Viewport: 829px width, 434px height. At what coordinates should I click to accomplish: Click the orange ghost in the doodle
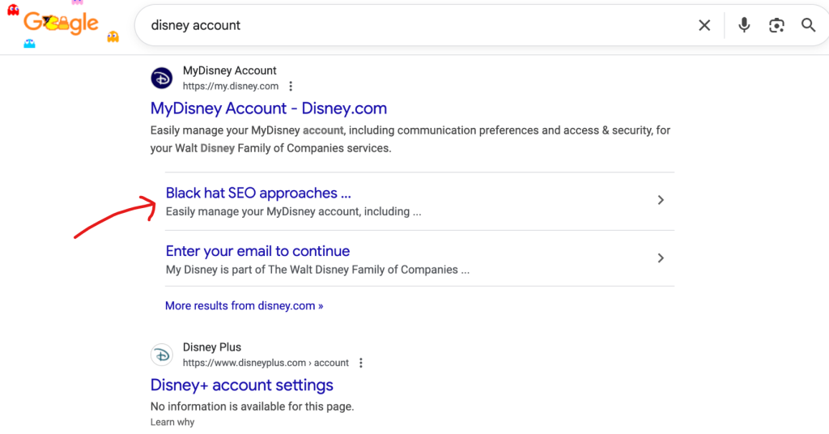pyautogui.click(x=113, y=36)
